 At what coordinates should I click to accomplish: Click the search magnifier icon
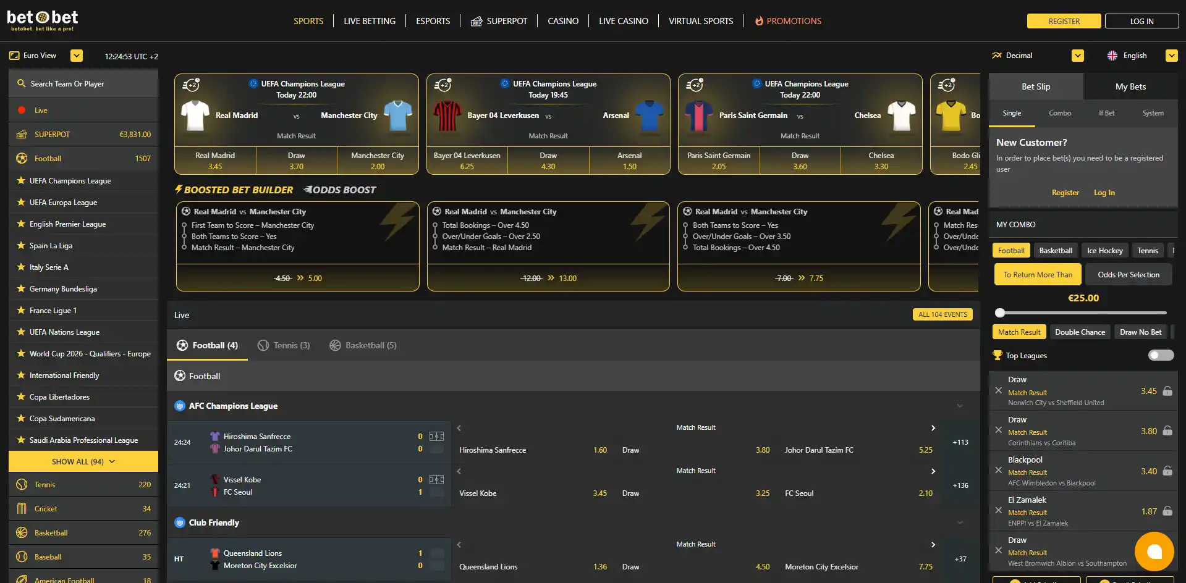point(22,83)
